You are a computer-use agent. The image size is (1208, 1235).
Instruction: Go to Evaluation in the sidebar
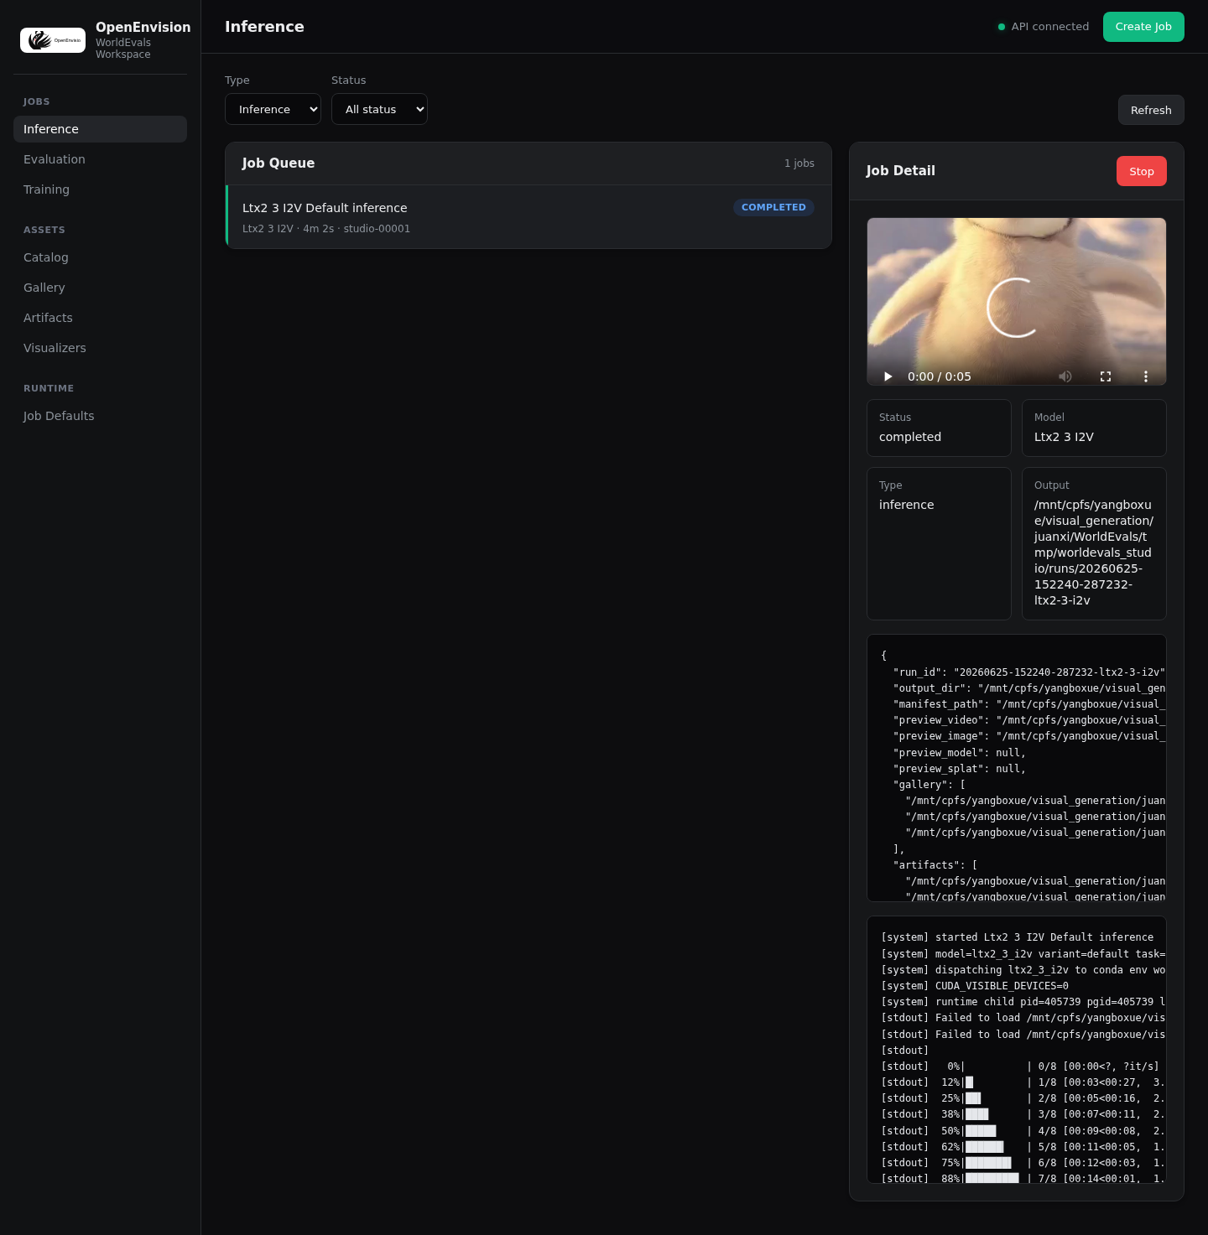(x=100, y=159)
